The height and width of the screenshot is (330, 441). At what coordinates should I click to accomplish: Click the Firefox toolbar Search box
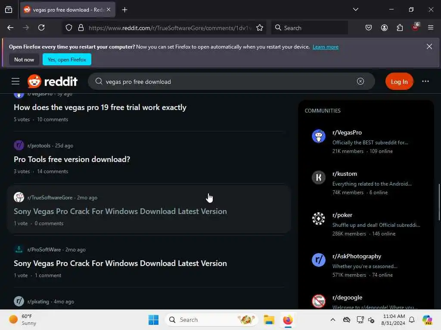309,28
